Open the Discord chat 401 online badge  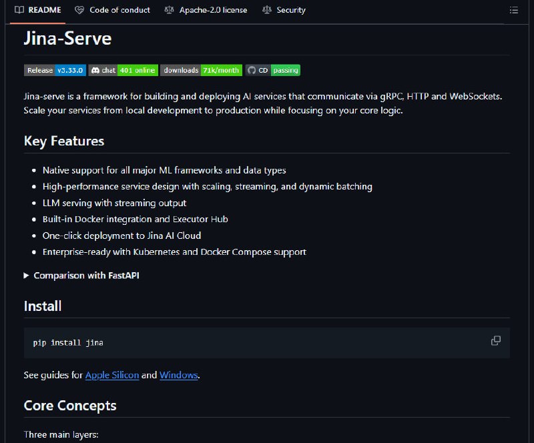click(123, 70)
